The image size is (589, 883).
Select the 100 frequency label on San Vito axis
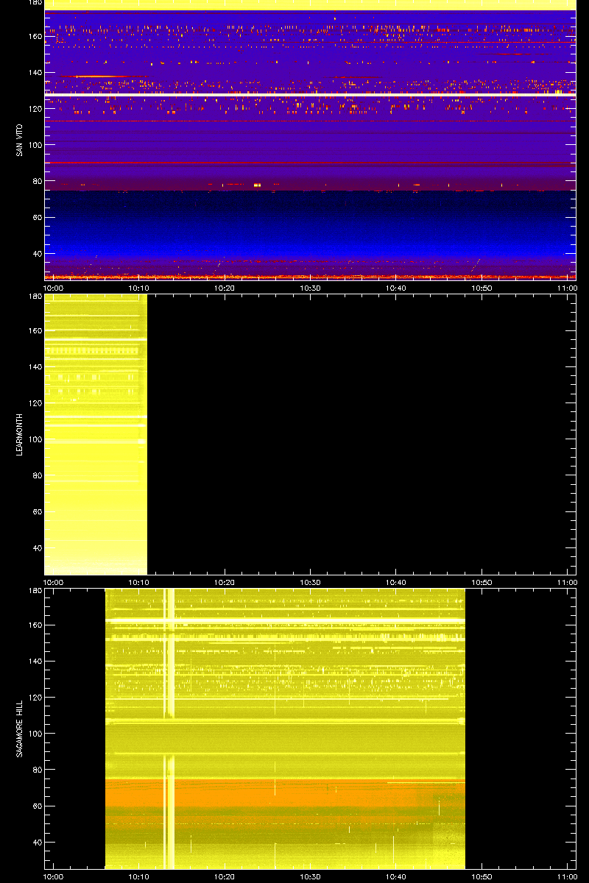click(x=35, y=145)
